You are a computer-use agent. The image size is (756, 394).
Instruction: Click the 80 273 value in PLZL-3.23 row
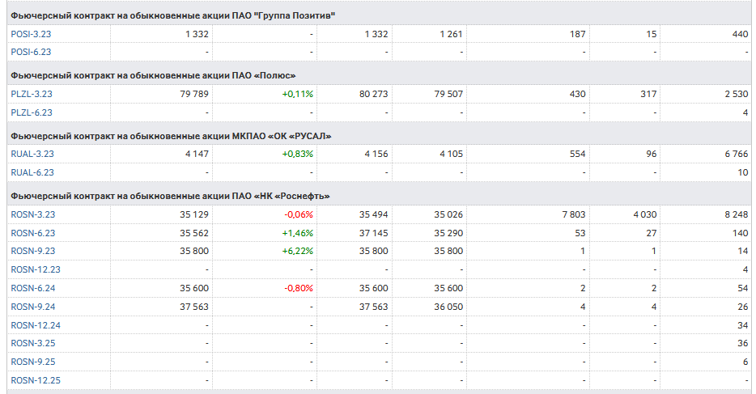[374, 94]
